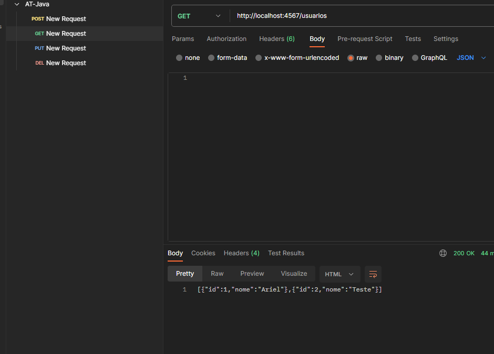The image size is (494, 354).
Task: Collapse the AT-Java collection
Action: (x=17, y=4)
